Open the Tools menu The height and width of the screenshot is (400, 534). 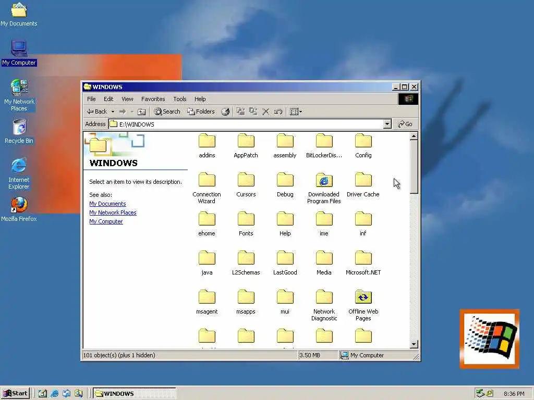(x=179, y=99)
